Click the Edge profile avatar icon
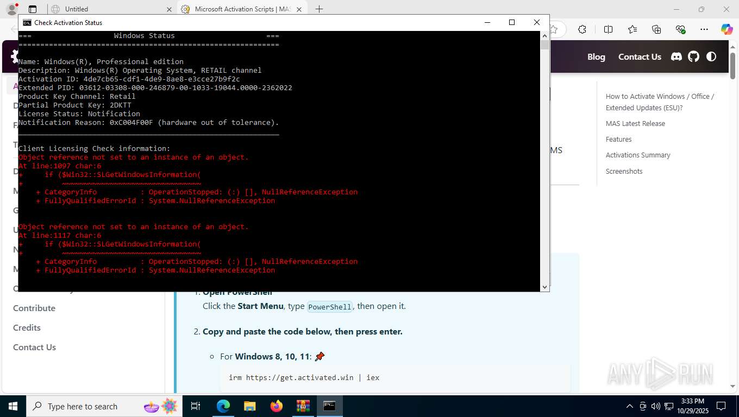The image size is (739, 417). pos(11,9)
